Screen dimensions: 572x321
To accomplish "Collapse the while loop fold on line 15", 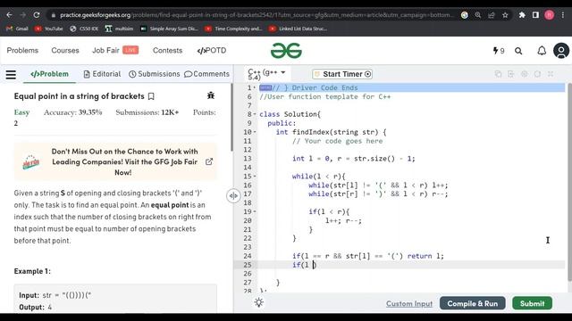I will pos(255,177).
